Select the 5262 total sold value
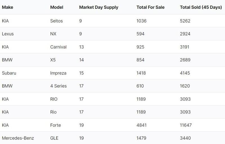This screenshot has height=144, width=225. 185,21
